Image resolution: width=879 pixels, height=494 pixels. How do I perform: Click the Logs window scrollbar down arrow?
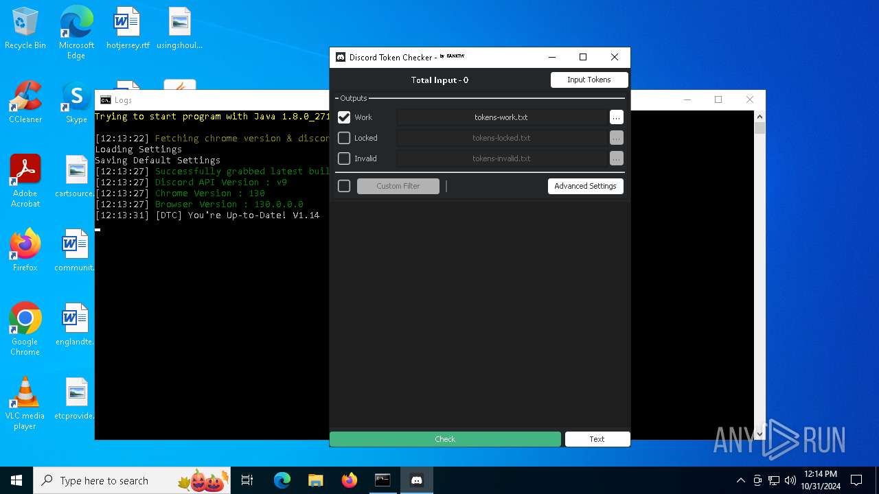tap(760, 434)
